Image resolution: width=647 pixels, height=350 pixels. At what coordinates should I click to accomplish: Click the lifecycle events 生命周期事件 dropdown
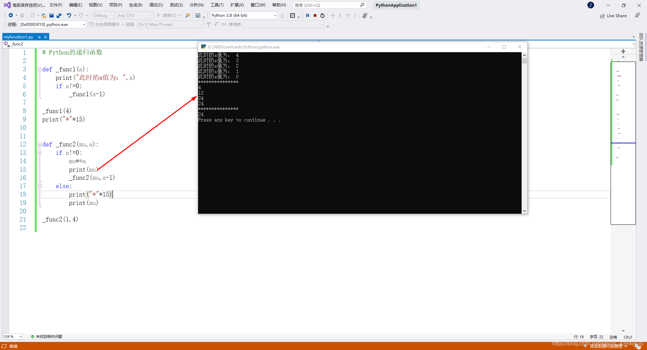[106, 24]
